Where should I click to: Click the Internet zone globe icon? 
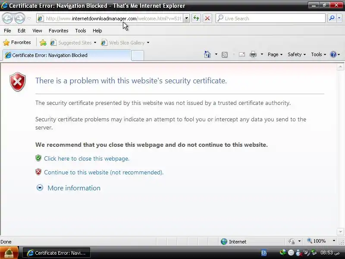point(224,242)
